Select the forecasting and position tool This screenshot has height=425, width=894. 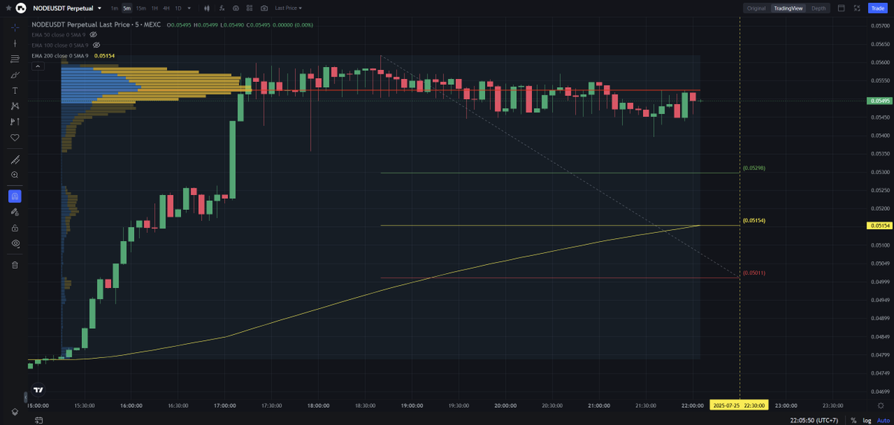pyautogui.click(x=15, y=121)
